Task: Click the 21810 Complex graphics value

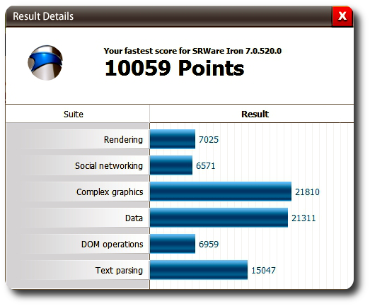Action: pyautogui.click(x=307, y=192)
